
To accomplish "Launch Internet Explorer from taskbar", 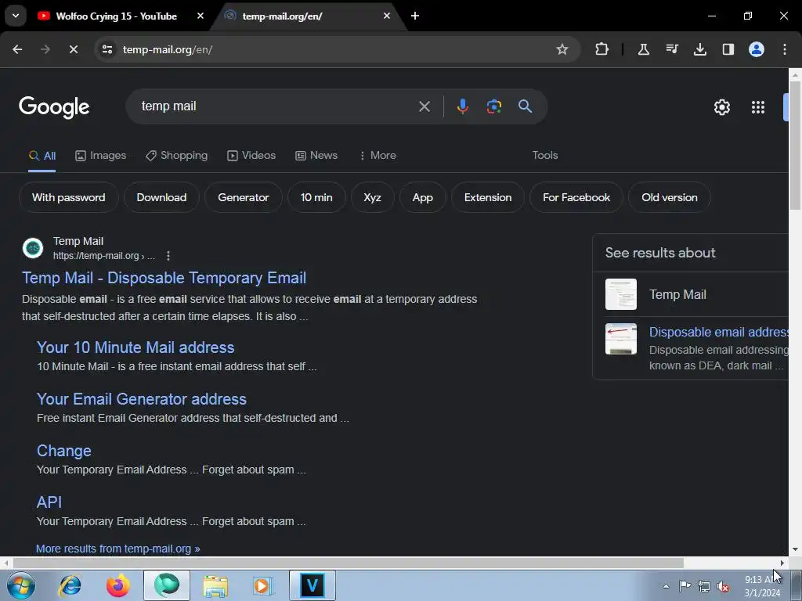I will click(70, 585).
